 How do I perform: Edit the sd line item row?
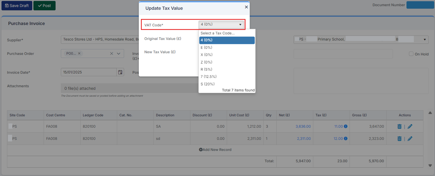(410, 139)
